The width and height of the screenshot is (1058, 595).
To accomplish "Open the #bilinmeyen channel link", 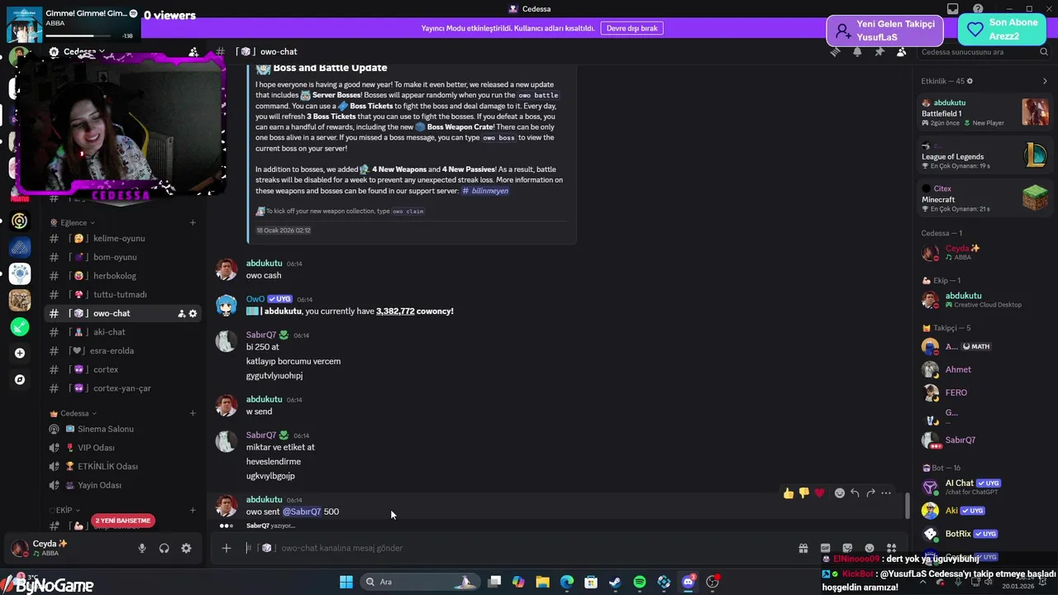I will [x=485, y=191].
